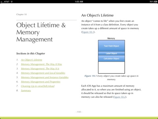Tap the "Sections in this Chapter" heading
The height and width of the screenshot is (119, 158).
click(x=31, y=54)
